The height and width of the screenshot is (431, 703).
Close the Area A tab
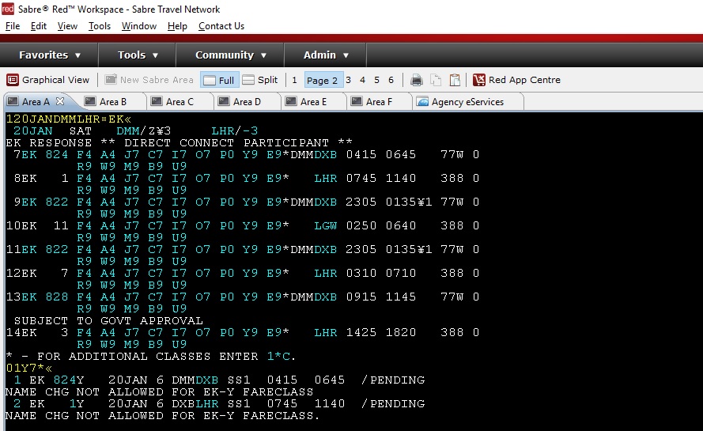point(60,101)
